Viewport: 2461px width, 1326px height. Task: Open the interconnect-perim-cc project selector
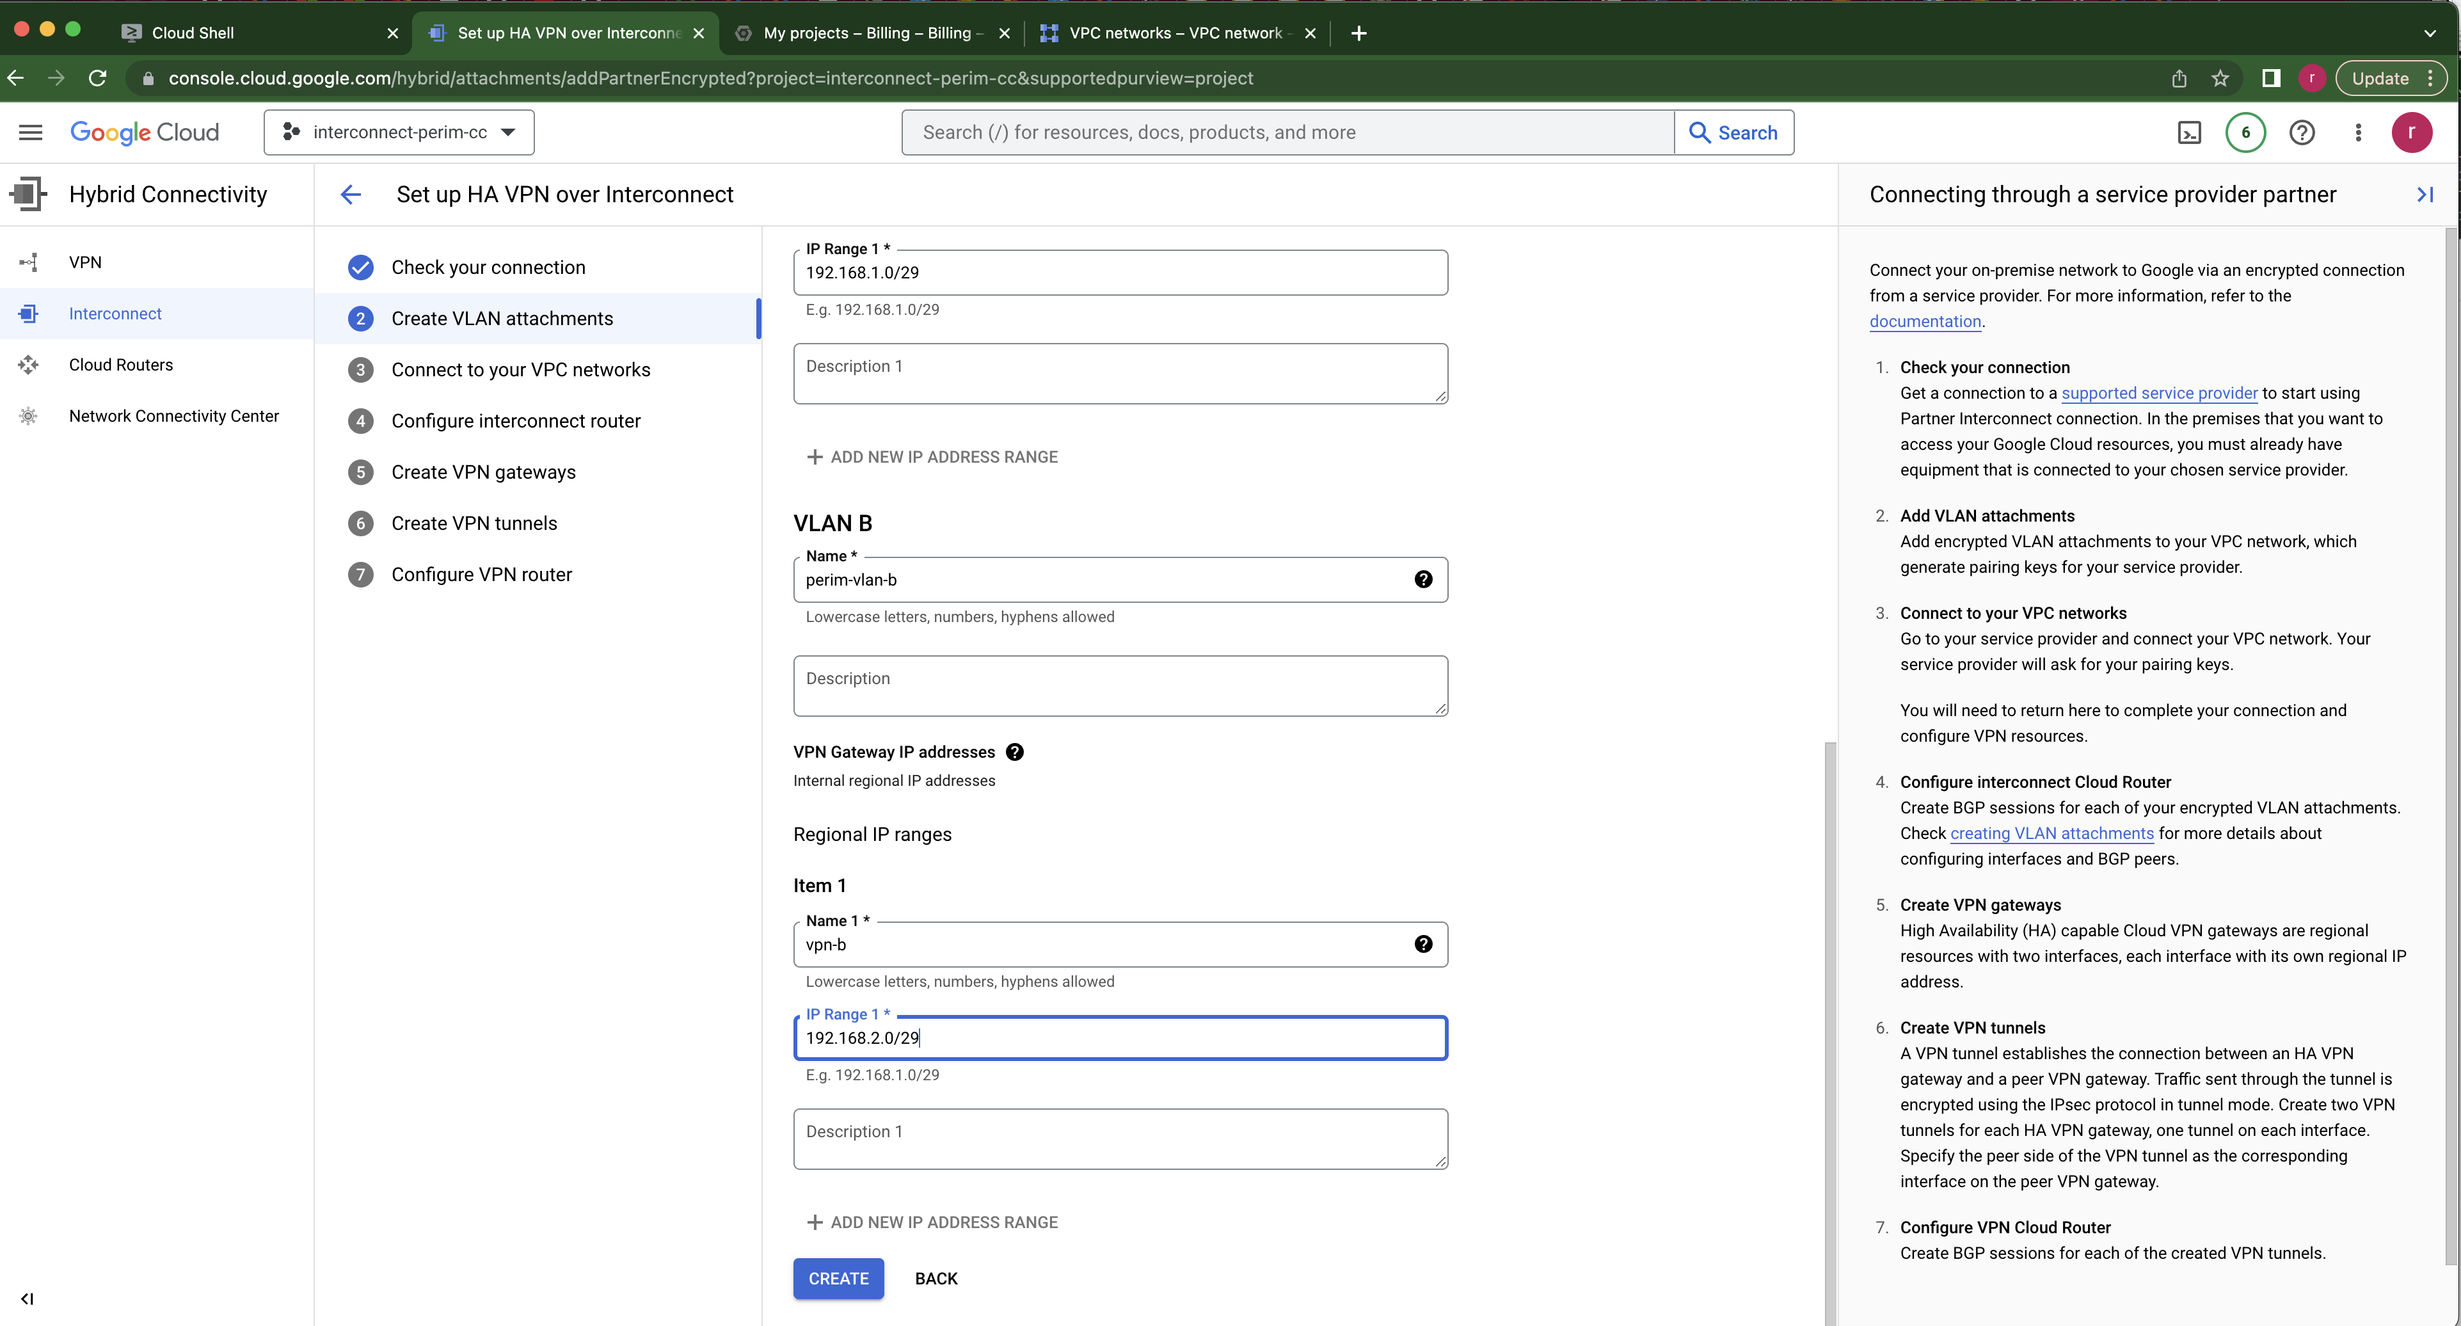coord(399,132)
